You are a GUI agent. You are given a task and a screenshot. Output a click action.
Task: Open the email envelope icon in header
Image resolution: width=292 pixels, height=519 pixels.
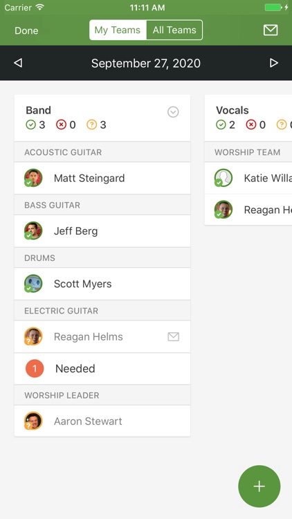tap(271, 30)
